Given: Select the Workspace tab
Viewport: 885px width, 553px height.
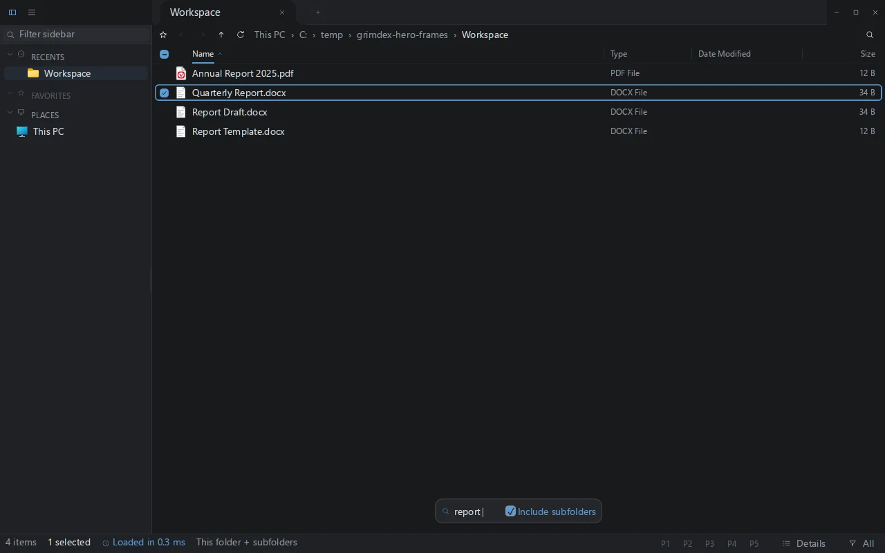Looking at the screenshot, I should 228,12.
